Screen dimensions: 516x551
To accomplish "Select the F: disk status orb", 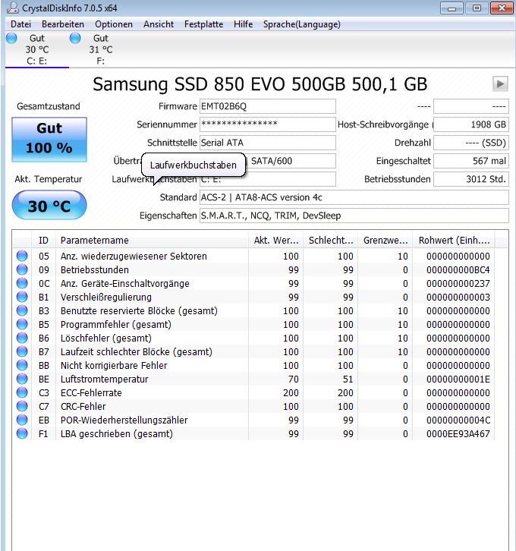I will pos(75,38).
